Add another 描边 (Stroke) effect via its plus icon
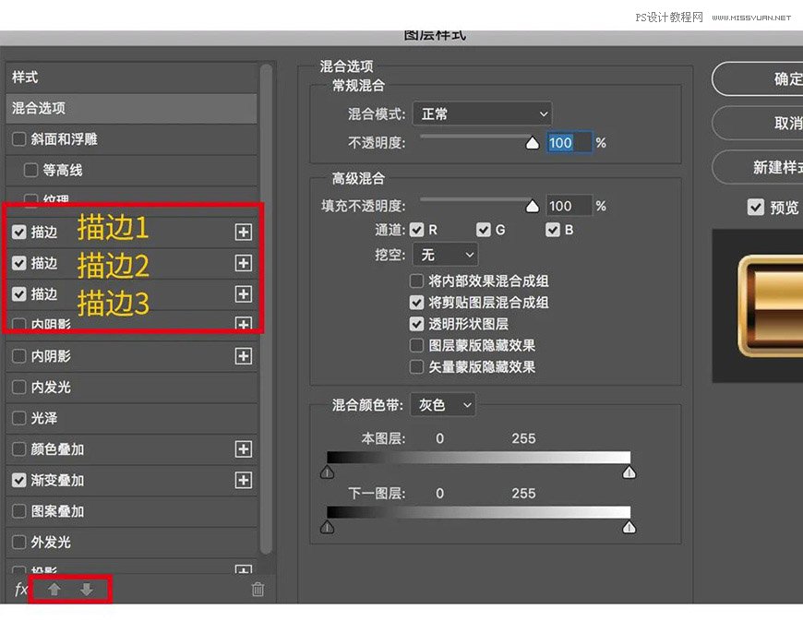Screen dimensions: 803x633 pyautogui.click(x=243, y=233)
